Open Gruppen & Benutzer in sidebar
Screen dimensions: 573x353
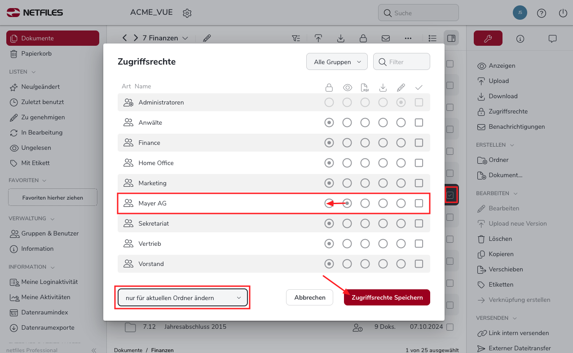tap(49, 233)
